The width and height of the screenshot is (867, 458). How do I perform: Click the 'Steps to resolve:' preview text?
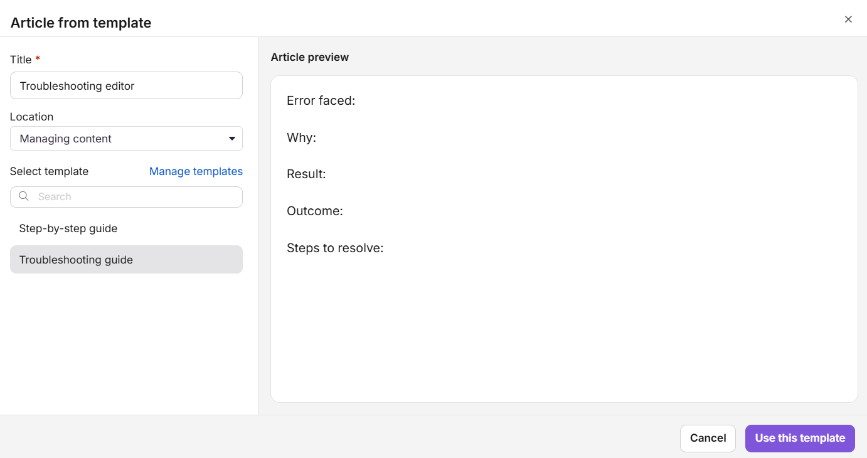pyautogui.click(x=335, y=248)
